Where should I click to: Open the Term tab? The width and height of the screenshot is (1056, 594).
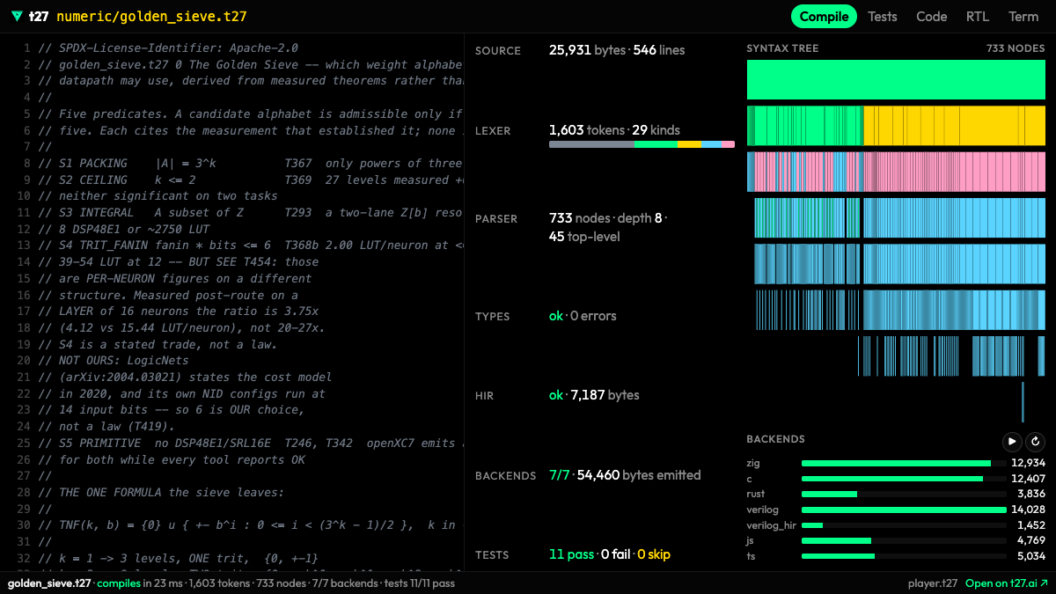(1023, 16)
